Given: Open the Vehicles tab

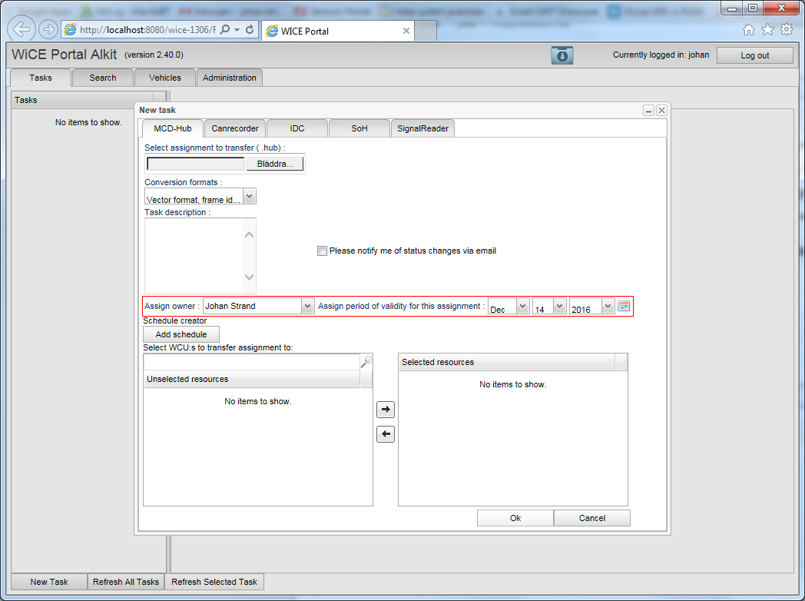Looking at the screenshot, I should (165, 78).
